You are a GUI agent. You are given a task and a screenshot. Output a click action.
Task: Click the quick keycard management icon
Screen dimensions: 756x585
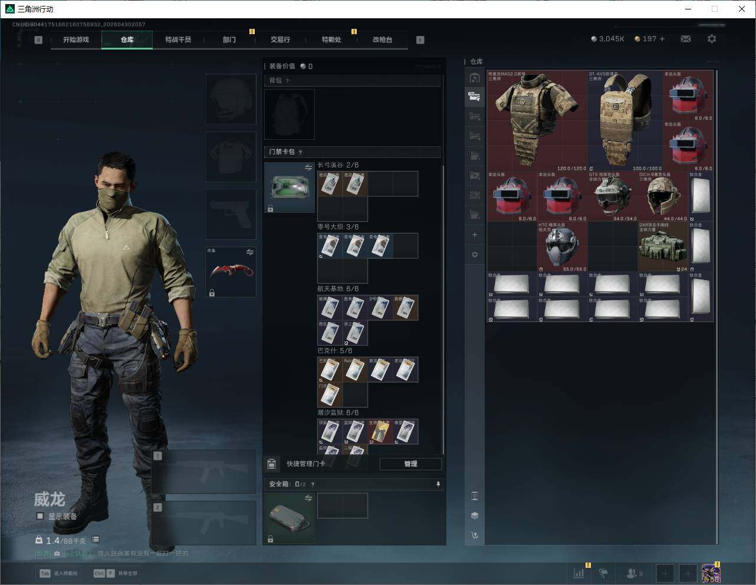[272, 464]
